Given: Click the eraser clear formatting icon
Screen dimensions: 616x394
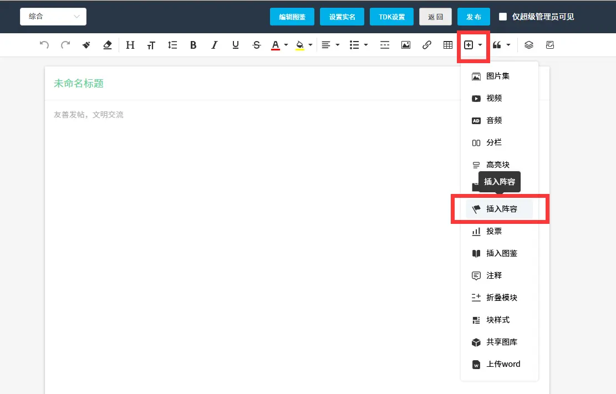Looking at the screenshot, I should 108,45.
